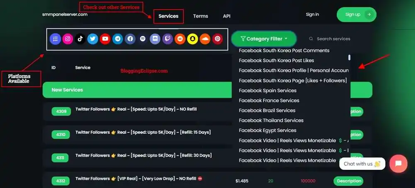Filter services by Instagram icon
This screenshot has height=188, width=415.
[x=68, y=39]
